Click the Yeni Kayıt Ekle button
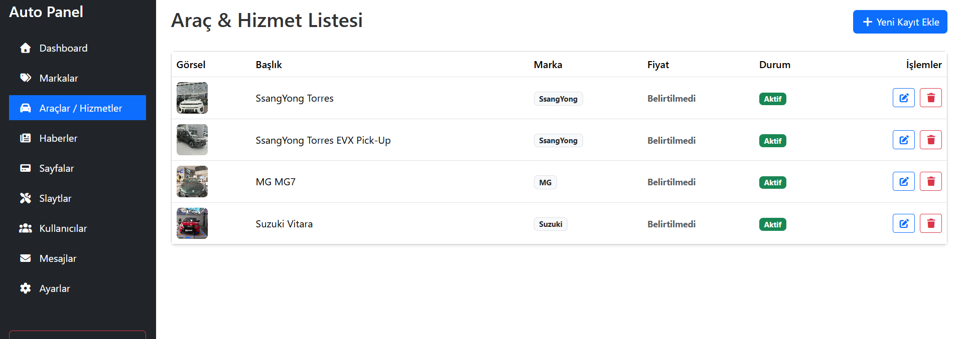The width and height of the screenshot is (962, 339). (x=900, y=22)
